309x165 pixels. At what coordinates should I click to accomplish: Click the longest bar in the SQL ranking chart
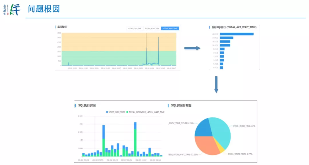point(237,34)
